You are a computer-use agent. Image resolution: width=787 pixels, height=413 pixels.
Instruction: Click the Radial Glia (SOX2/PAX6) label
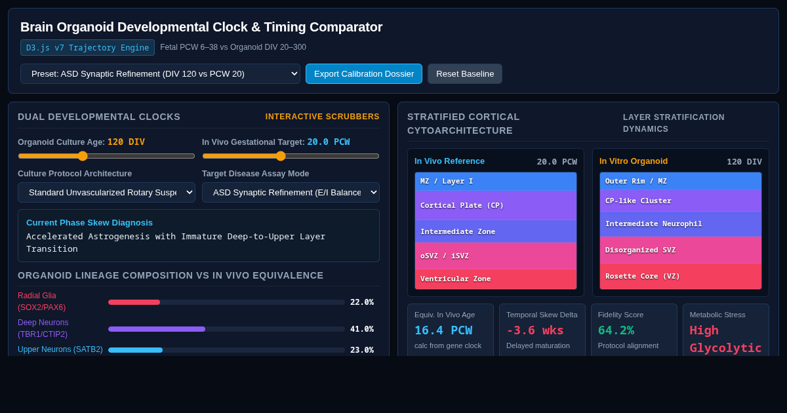(x=41, y=302)
